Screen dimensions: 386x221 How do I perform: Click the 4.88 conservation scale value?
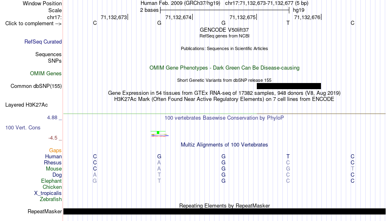(52, 118)
